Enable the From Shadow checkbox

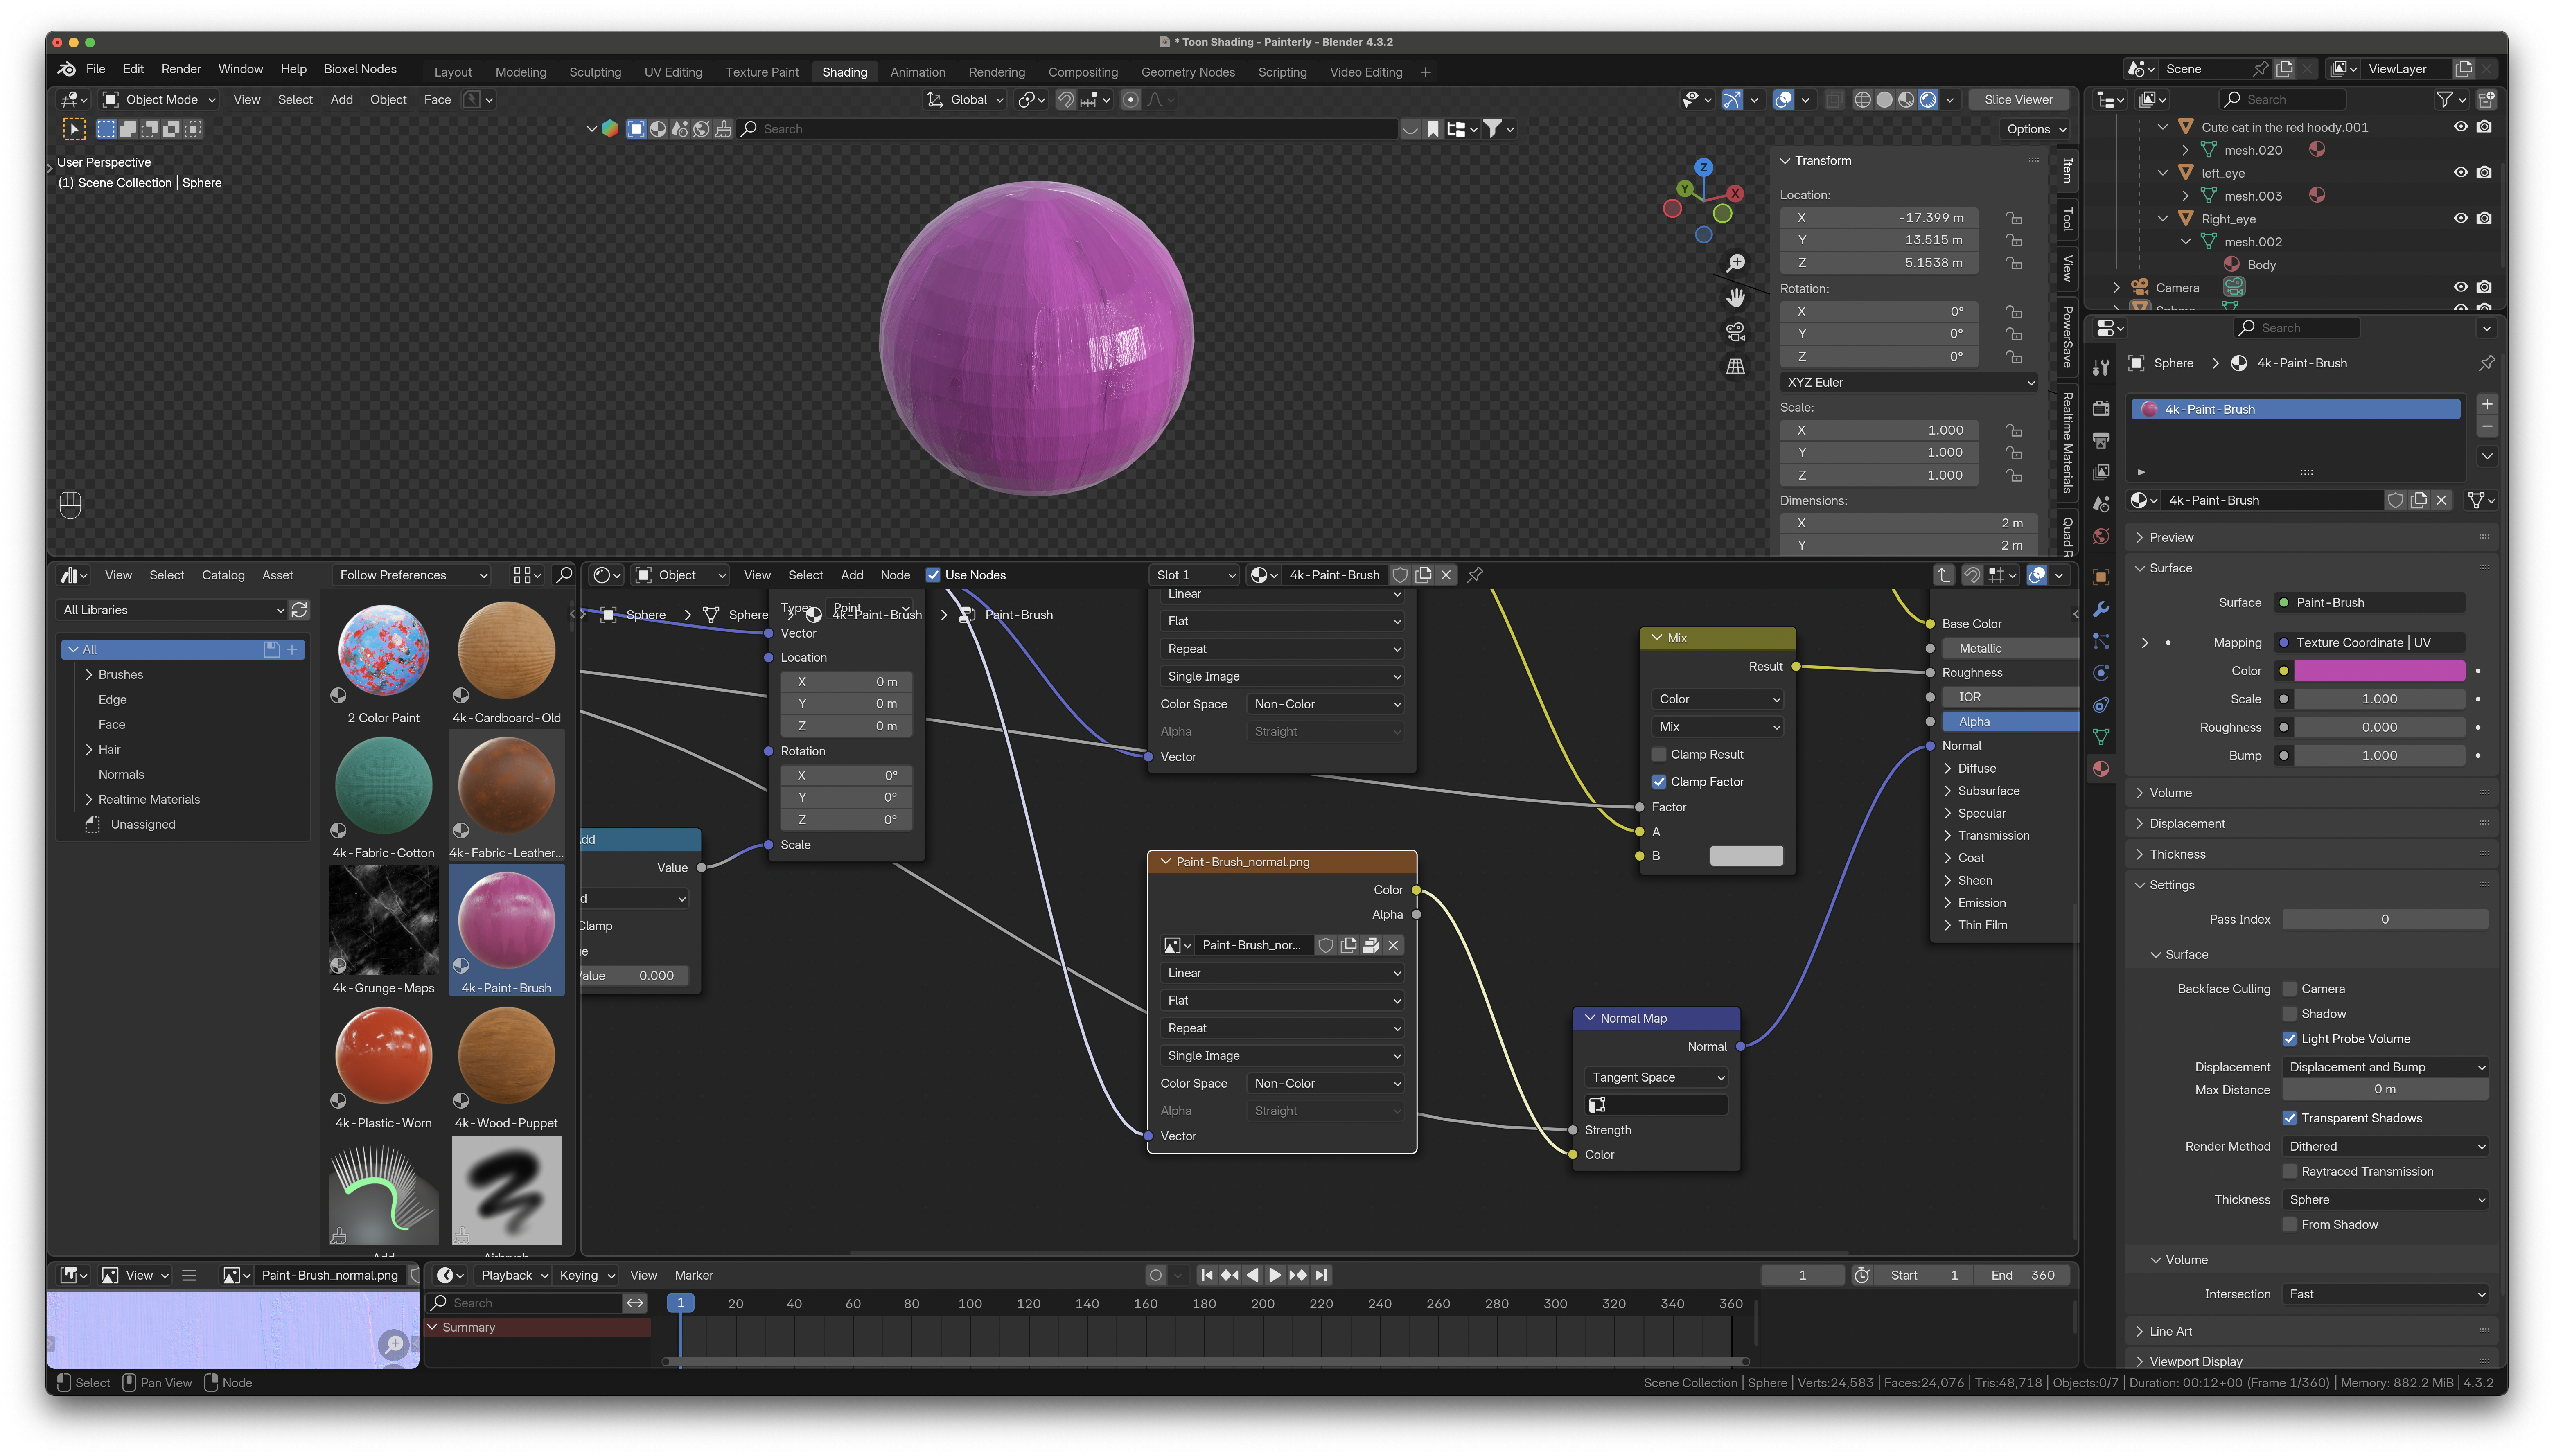(2289, 1225)
